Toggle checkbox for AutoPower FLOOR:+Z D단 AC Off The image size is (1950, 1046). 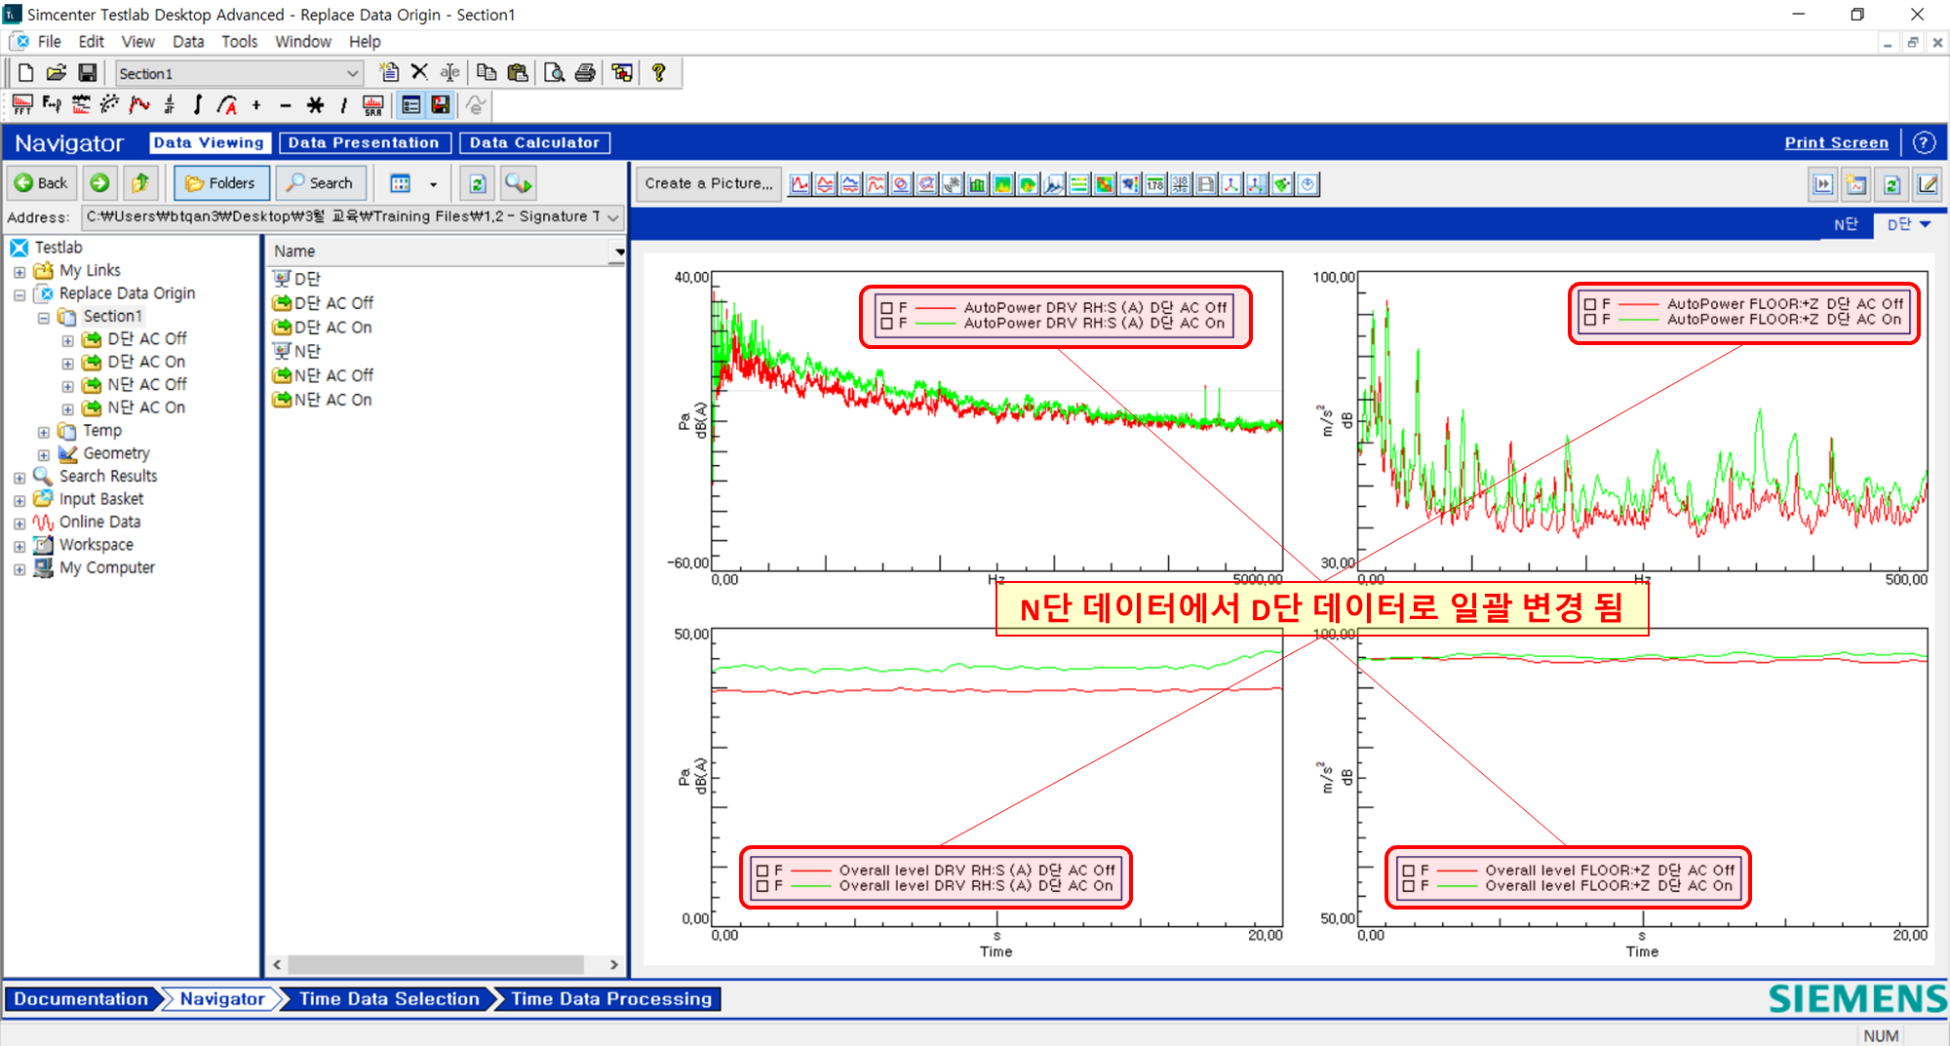point(1590,304)
